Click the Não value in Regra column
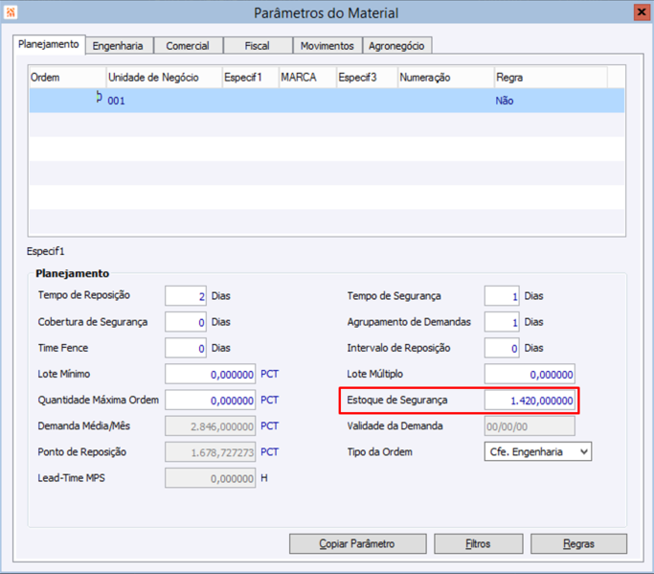 click(505, 101)
